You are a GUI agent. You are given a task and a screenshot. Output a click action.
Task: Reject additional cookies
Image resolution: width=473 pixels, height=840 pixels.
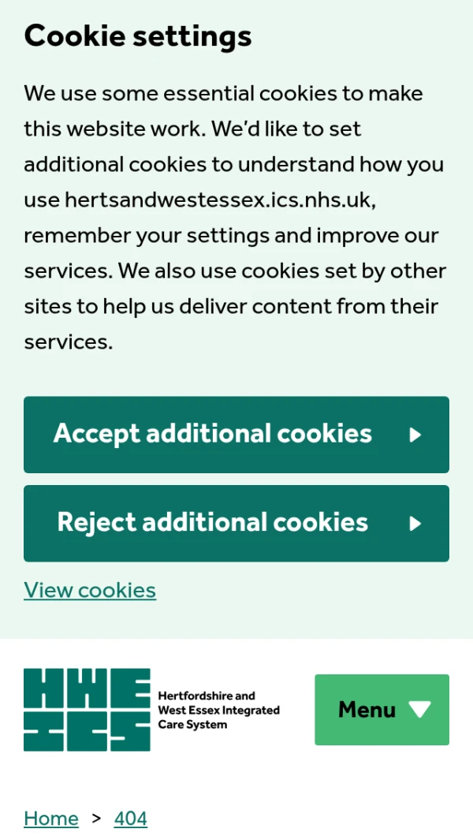(213, 524)
